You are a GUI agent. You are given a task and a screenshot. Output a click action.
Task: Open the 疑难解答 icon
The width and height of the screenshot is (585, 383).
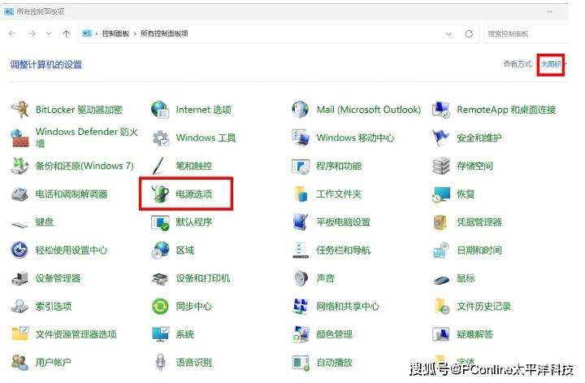click(441, 334)
